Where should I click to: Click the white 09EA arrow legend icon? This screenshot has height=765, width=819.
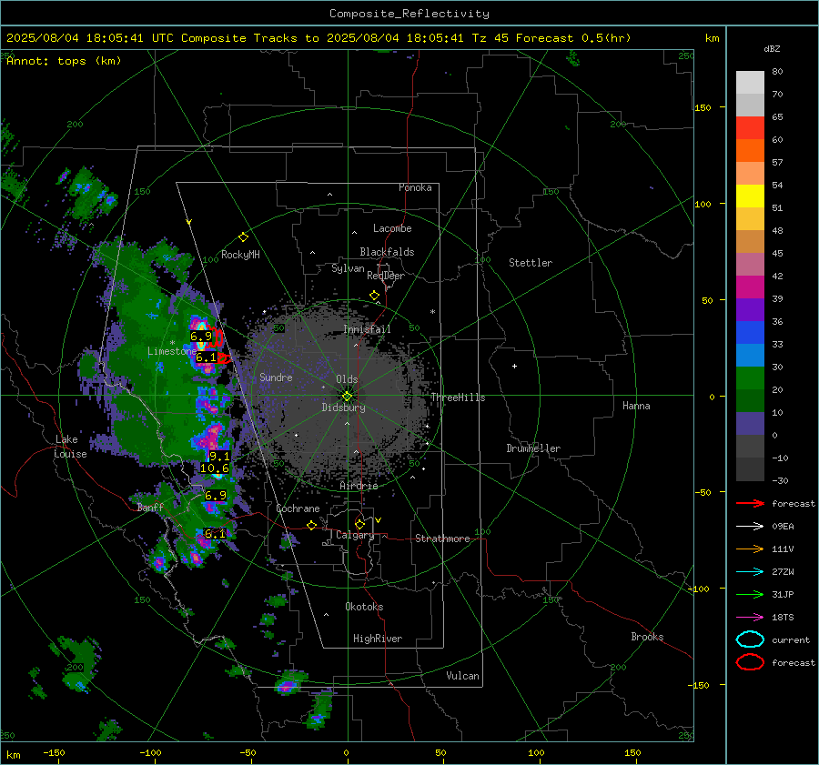coord(750,527)
